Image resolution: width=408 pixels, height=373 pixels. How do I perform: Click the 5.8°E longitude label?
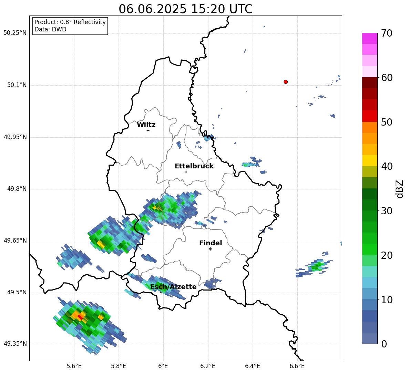(119, 366)
